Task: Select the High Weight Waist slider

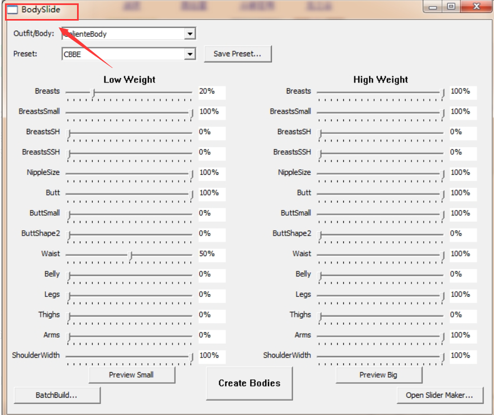Action: 381,257
